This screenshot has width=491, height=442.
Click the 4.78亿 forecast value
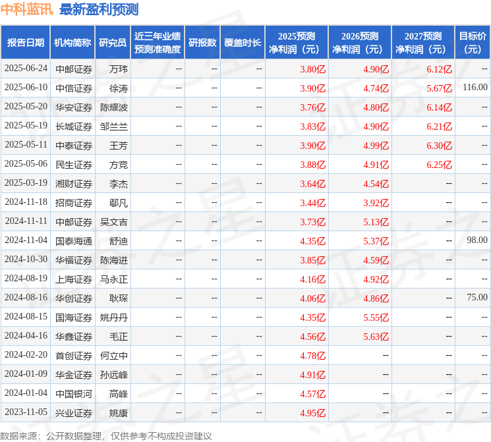312,355
